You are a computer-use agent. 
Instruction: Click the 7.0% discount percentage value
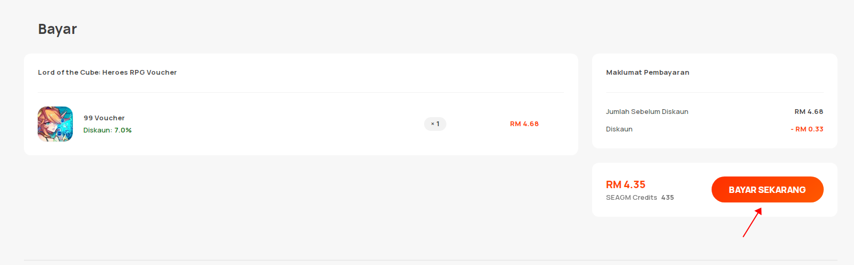point(123,130)
